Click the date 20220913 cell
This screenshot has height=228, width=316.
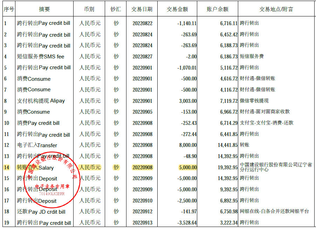coord(143,222)
